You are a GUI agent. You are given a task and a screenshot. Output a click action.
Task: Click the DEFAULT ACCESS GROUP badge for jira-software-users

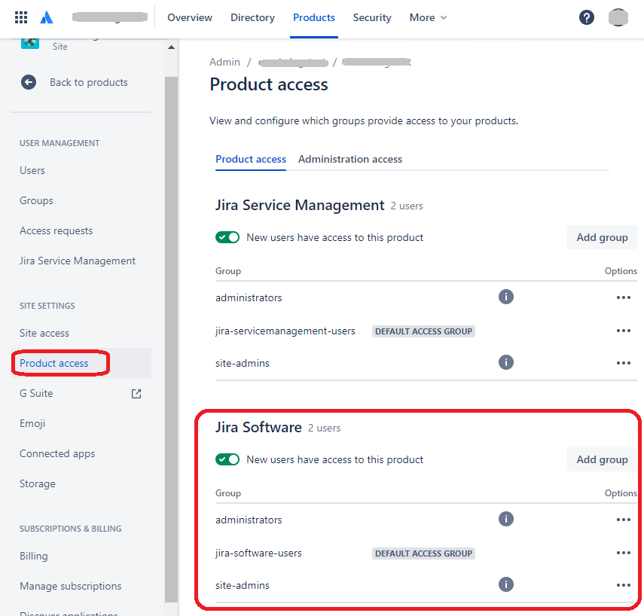point(423,553)
